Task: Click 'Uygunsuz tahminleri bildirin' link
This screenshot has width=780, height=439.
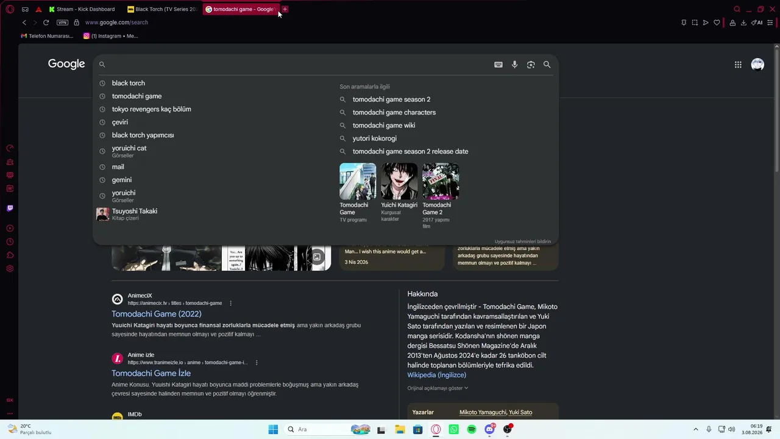Action: click(x=522, y=241)
